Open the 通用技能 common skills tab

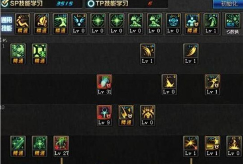(6, 24)
